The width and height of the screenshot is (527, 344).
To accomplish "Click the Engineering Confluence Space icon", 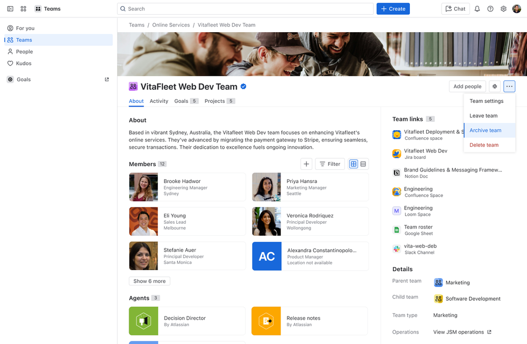I will [x=397, y=192].
